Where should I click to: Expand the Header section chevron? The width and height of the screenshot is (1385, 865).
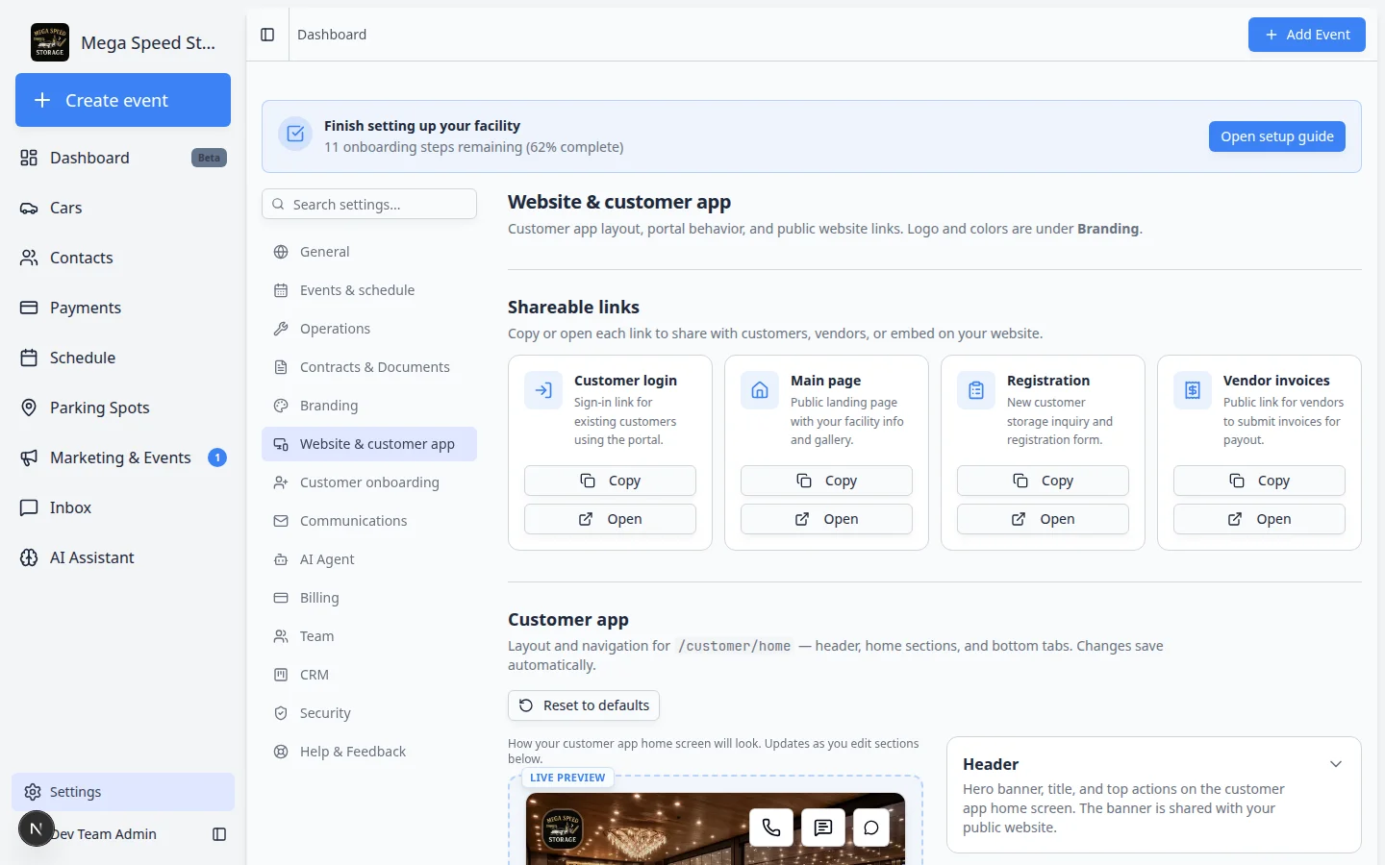pyautogui.click(x=1336, y=764)
